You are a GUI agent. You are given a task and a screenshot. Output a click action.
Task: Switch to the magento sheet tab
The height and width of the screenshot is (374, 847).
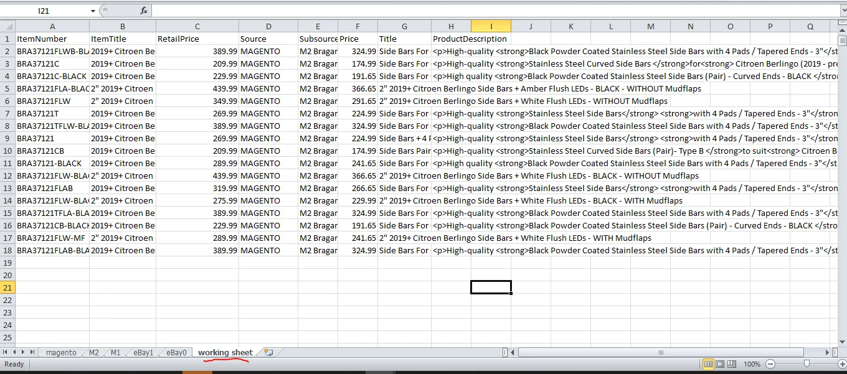coord(61,352)
